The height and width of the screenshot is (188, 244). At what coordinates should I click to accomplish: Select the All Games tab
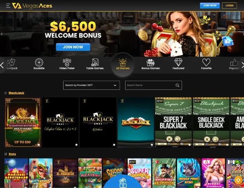pyautogui.click(x=123, y=64)
